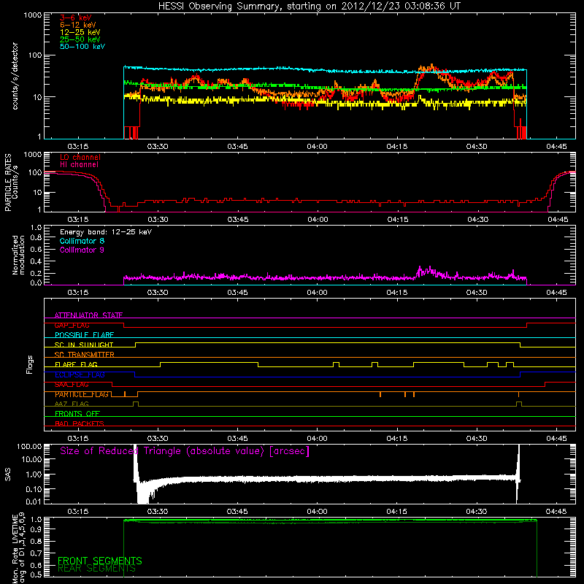Image resolution: width=584 pixels, height=584 pixels.
Task: Click the GAP_FLAG label
Action: [x=72, y=325]
